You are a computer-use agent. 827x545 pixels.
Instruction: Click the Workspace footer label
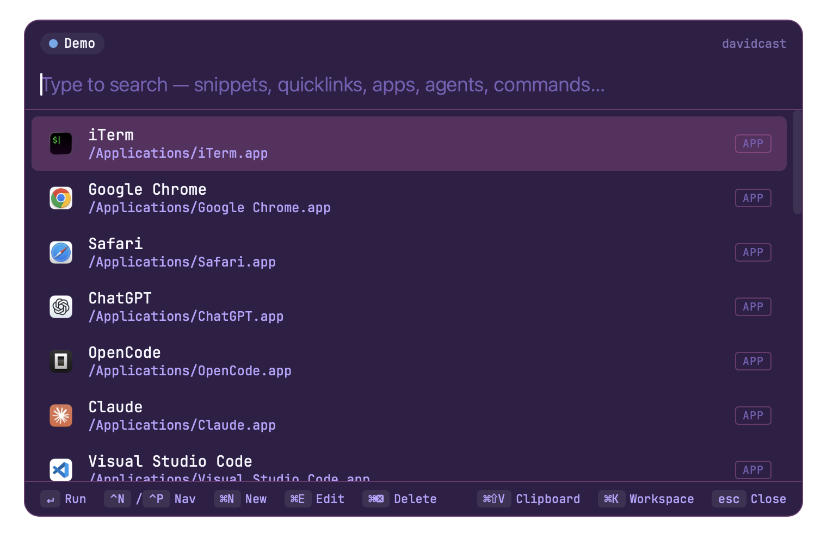(662, 499)
